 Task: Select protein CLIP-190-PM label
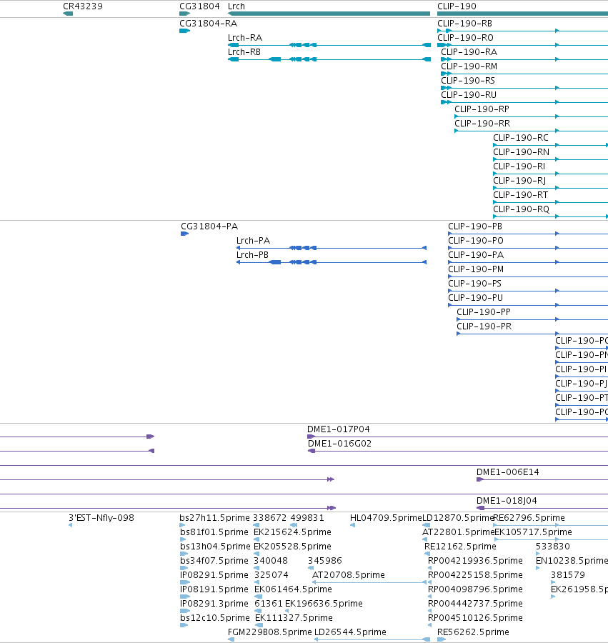point(476,269)
